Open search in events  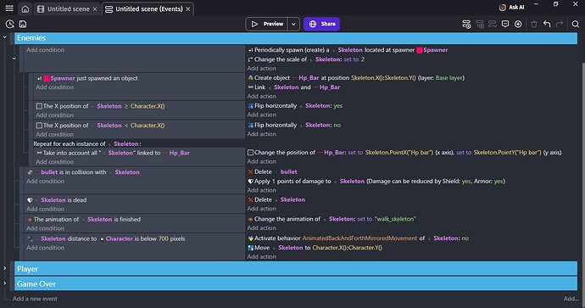(x=576, y=24)
